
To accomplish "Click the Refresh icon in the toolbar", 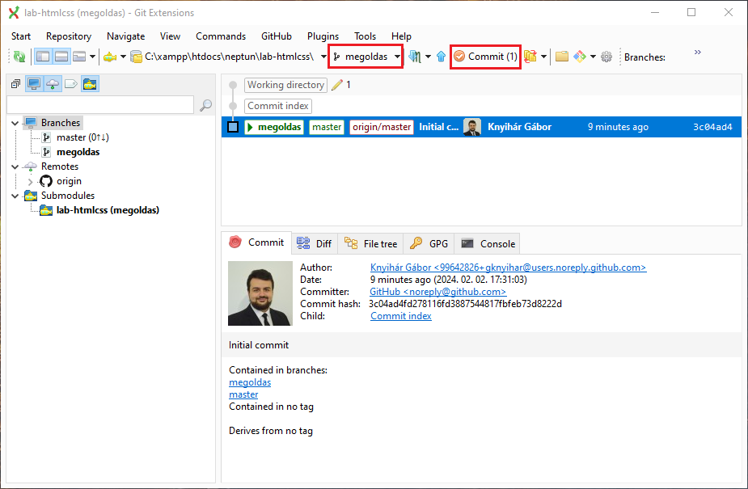I will point(19,57).
